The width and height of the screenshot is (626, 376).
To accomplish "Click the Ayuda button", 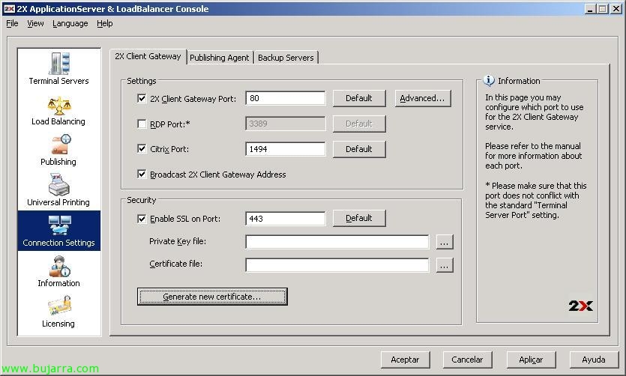I will (594, 360).
